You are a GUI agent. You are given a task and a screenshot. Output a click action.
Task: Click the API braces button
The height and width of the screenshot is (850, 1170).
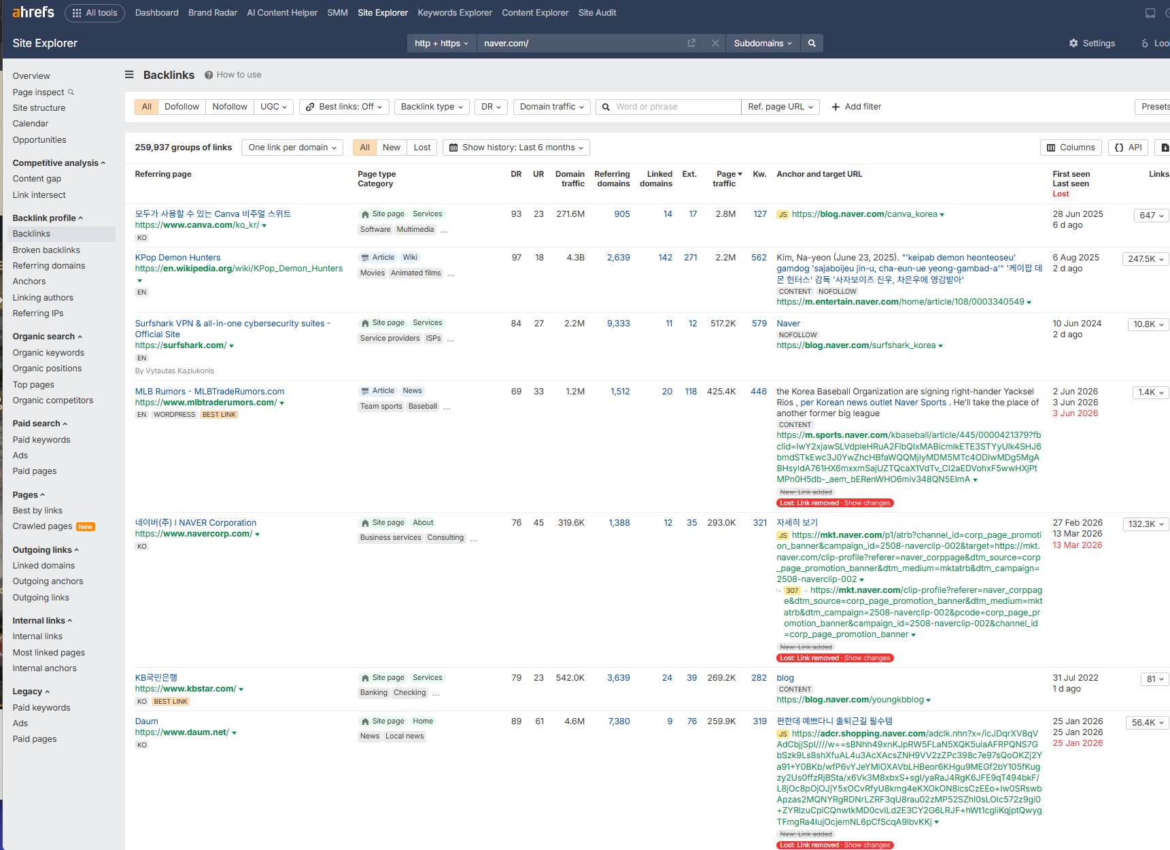tap(1129, 148)
